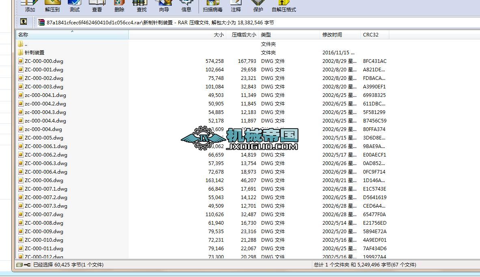Click the icon of ZC-000-001.dwg
Screen dimensions: 480x277
coord(21,69)
